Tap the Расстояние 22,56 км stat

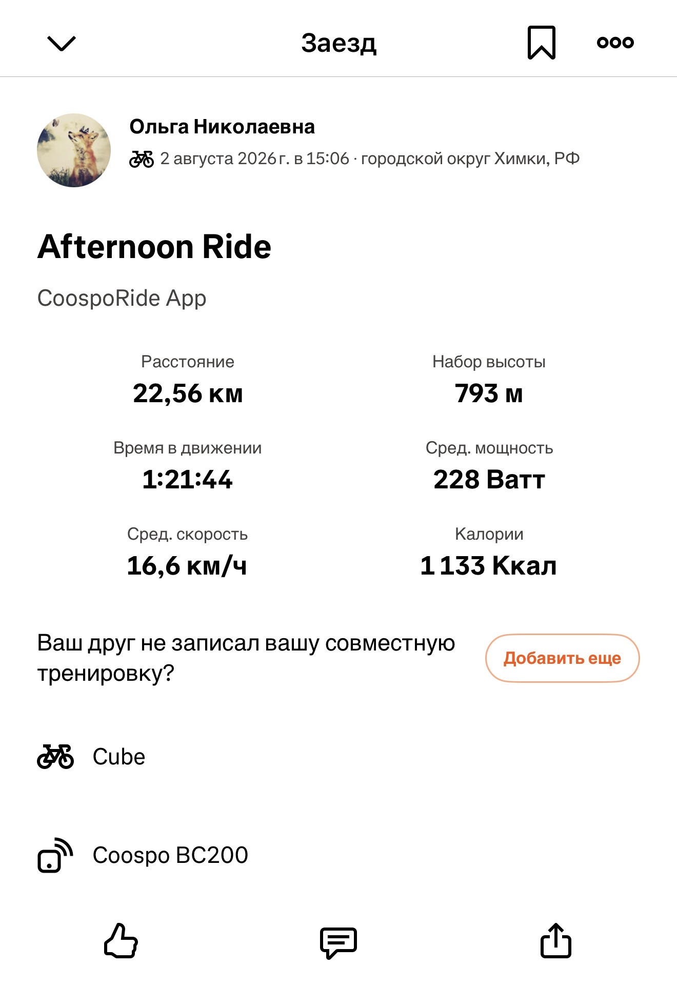pos(188,380)
